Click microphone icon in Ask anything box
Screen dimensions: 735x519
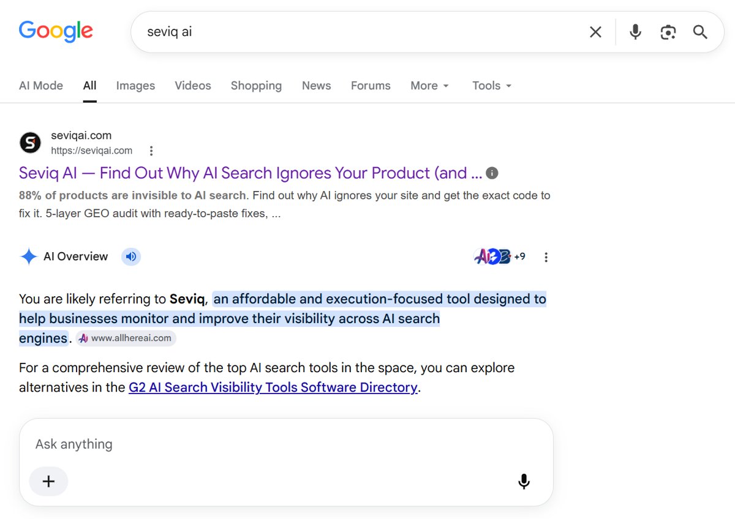[x=524, y=482]
